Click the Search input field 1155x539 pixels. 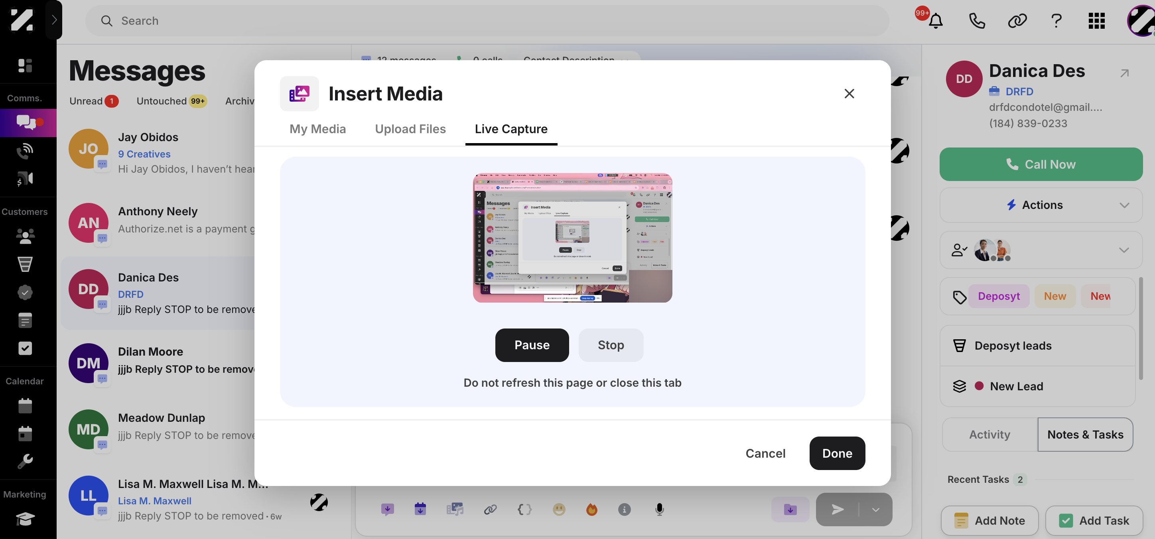pos(487,21)
